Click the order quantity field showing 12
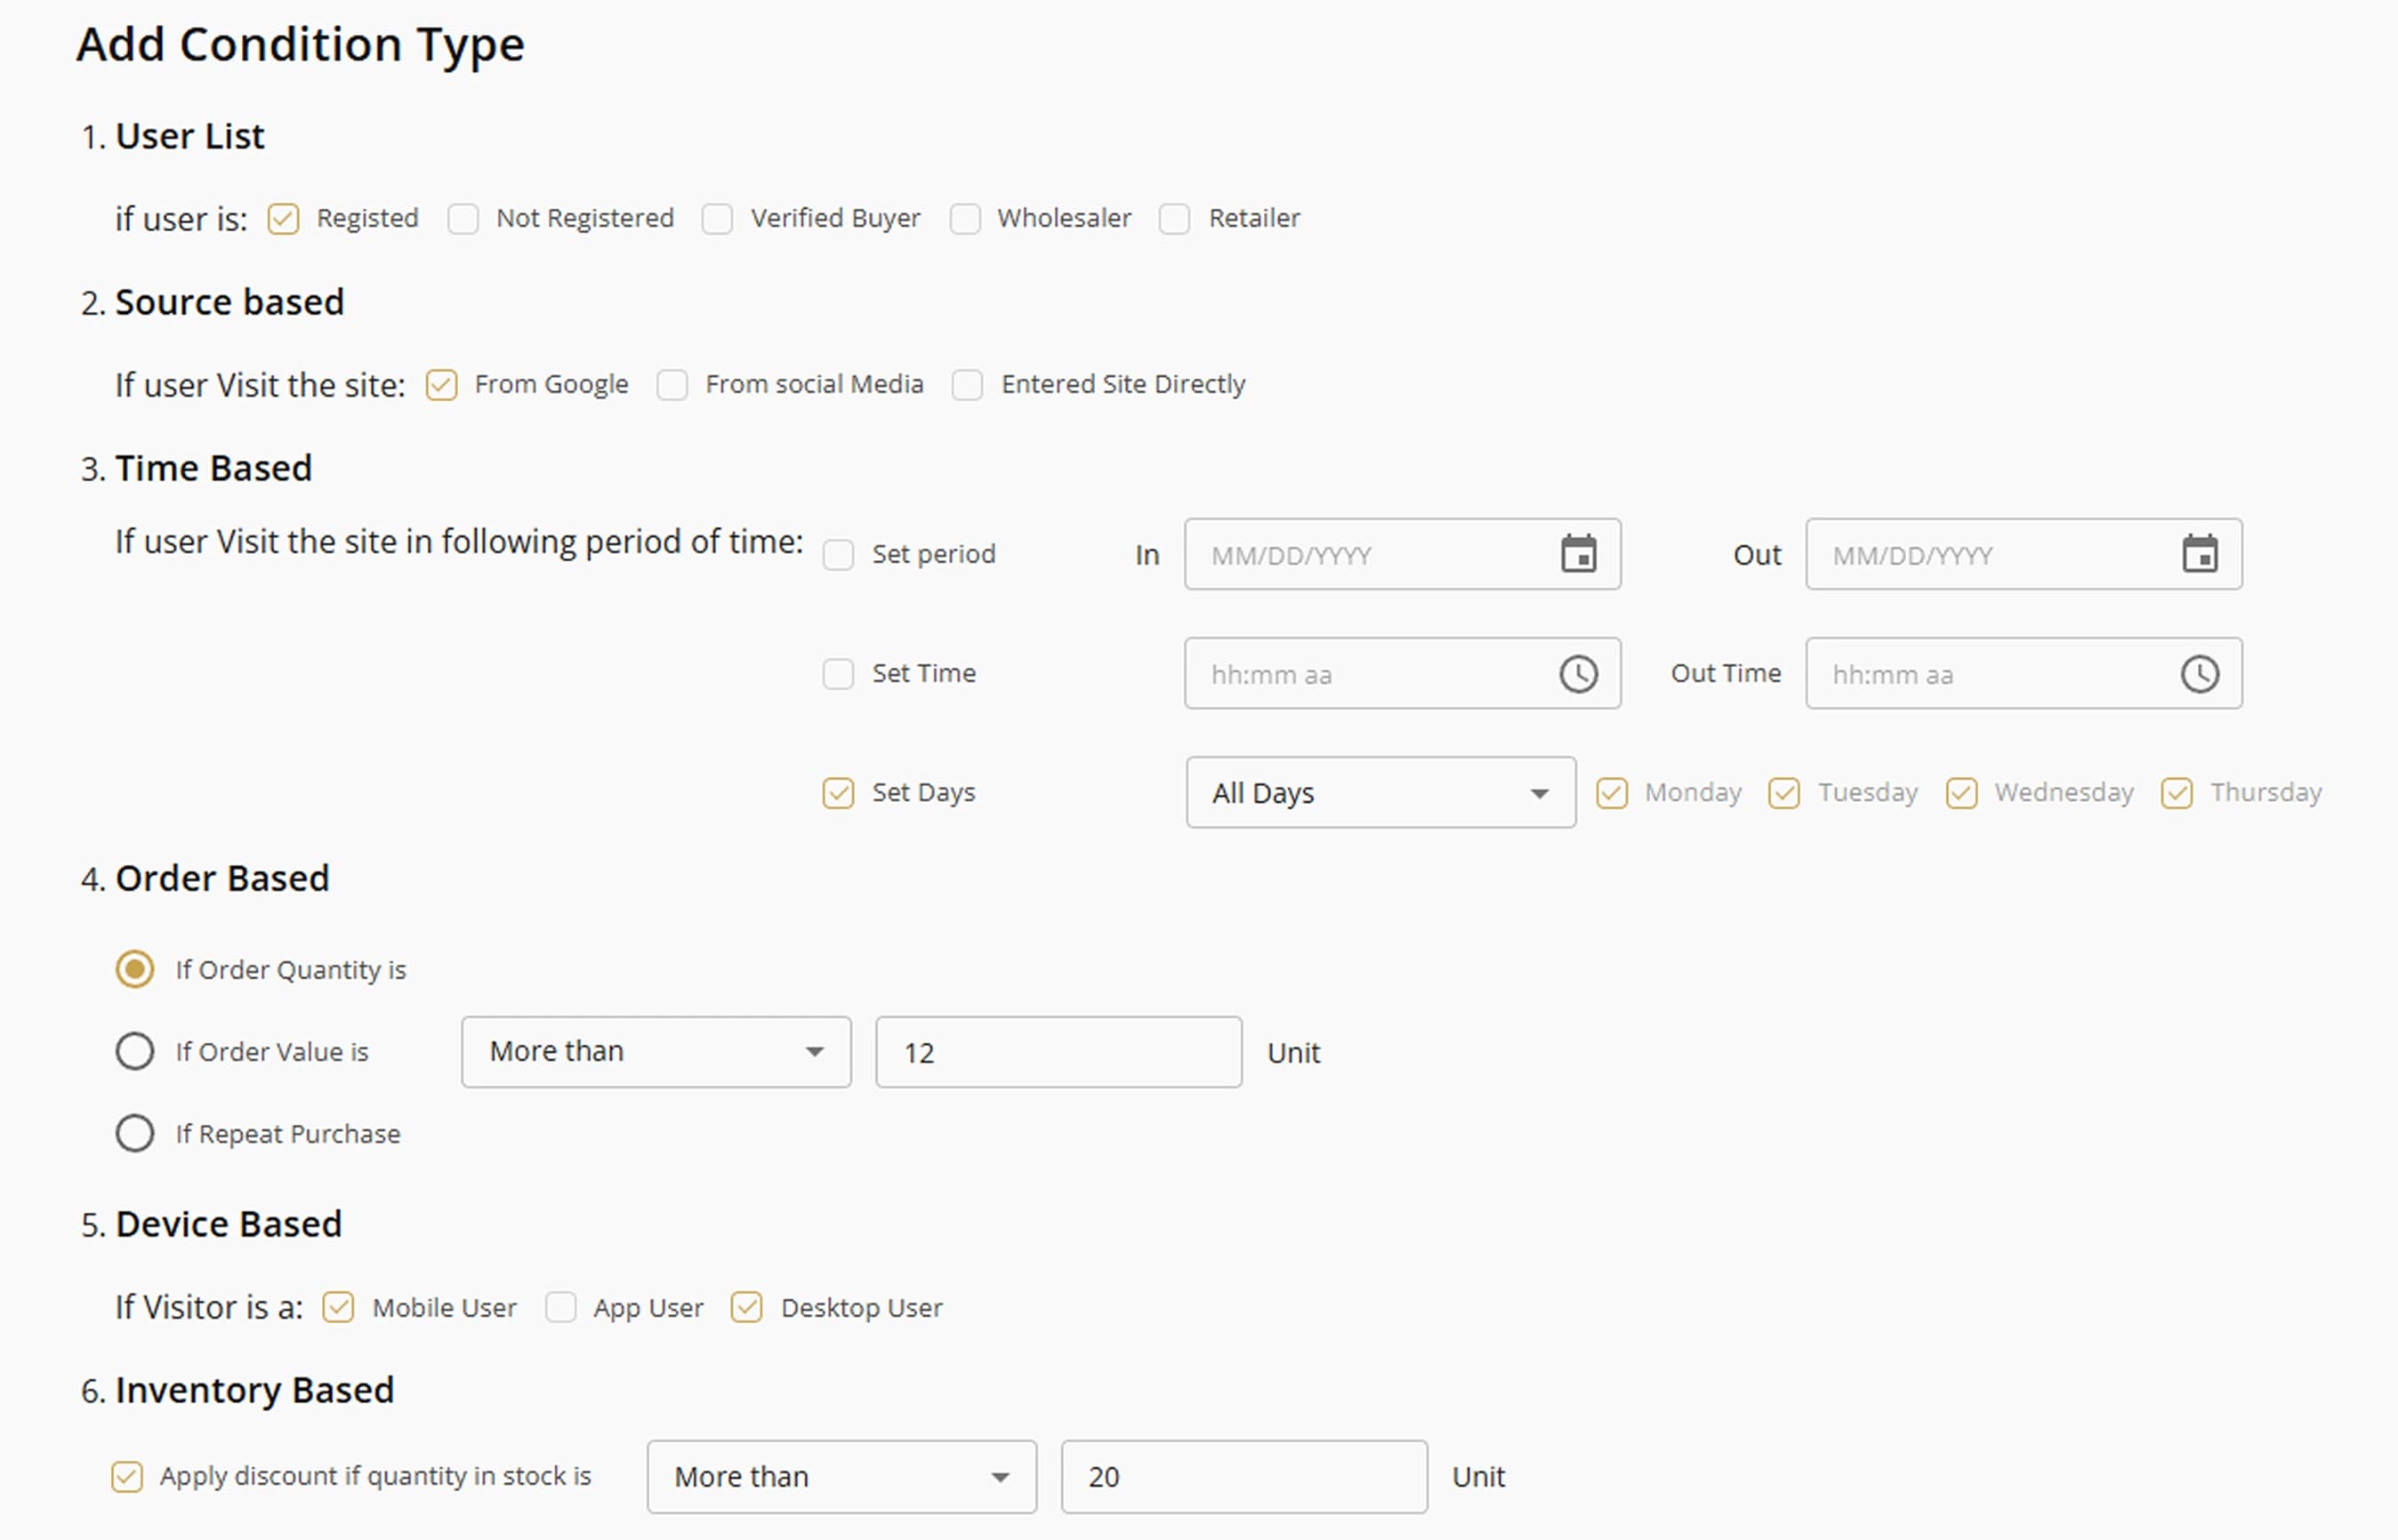The height and width of the screenshot is (1540, 2398). pyautogui.click(x=1058, y=1051)
